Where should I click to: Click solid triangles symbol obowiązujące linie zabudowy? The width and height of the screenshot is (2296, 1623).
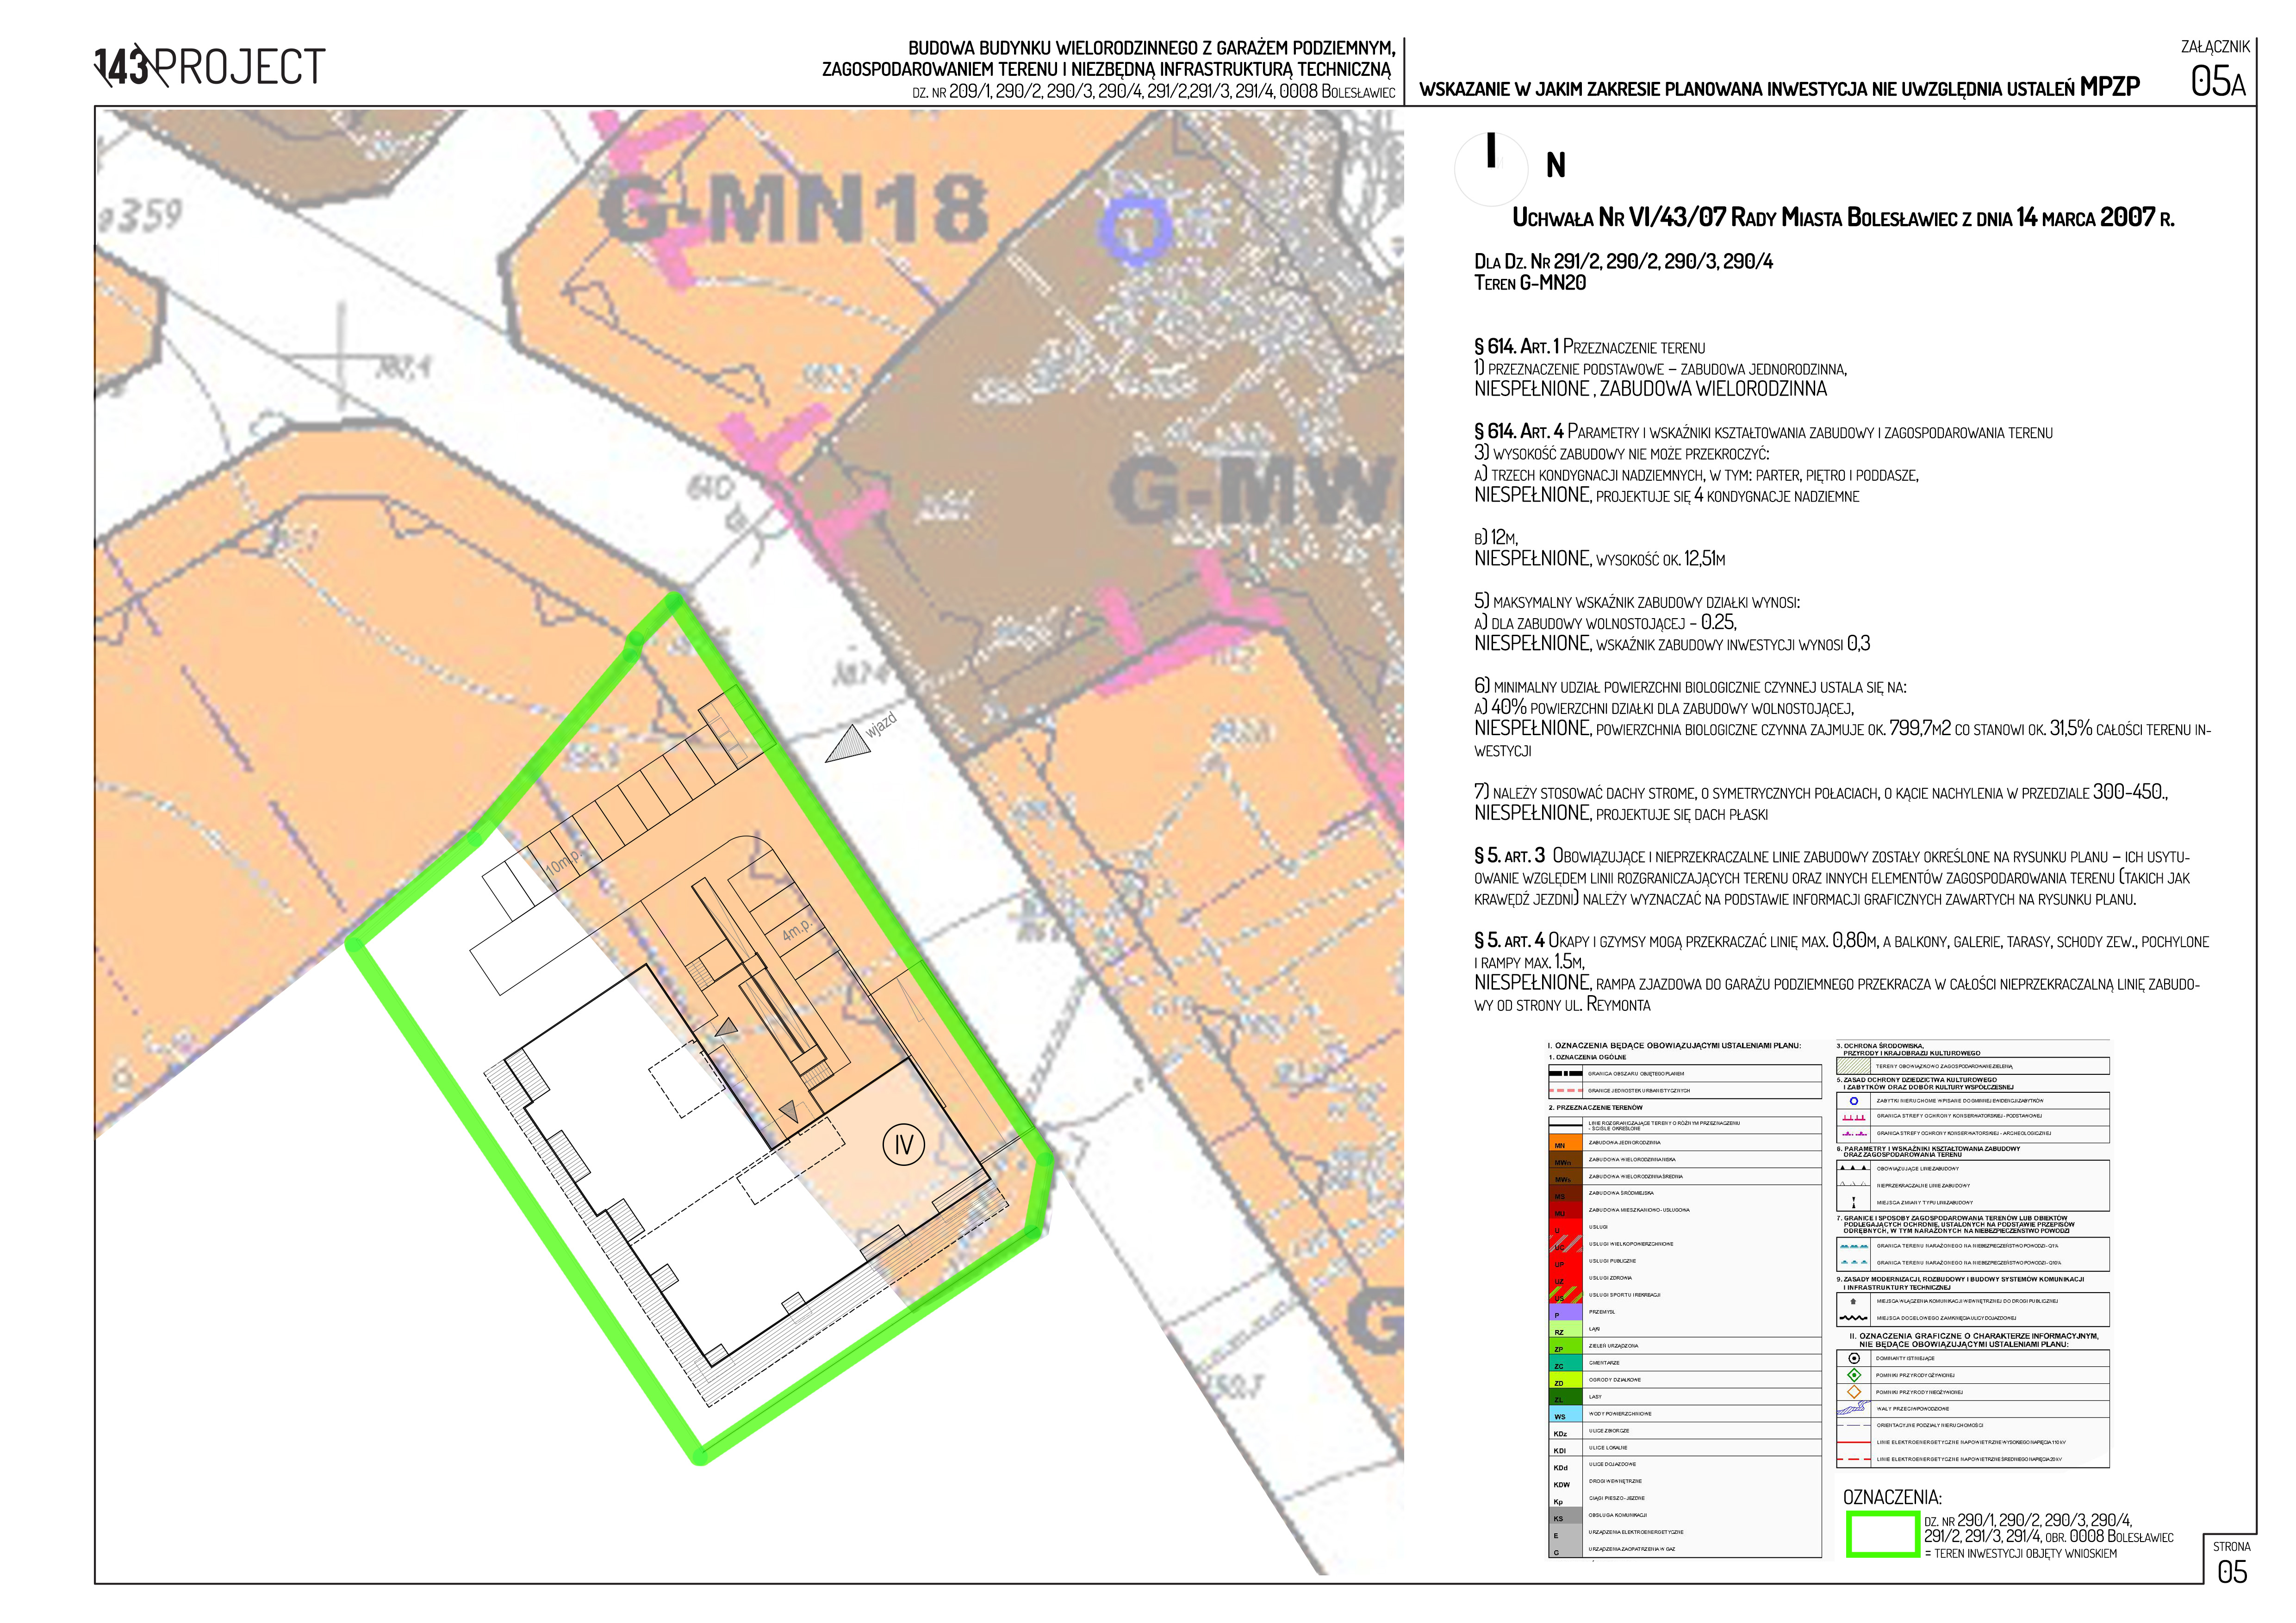(x=1853, y=1167)
